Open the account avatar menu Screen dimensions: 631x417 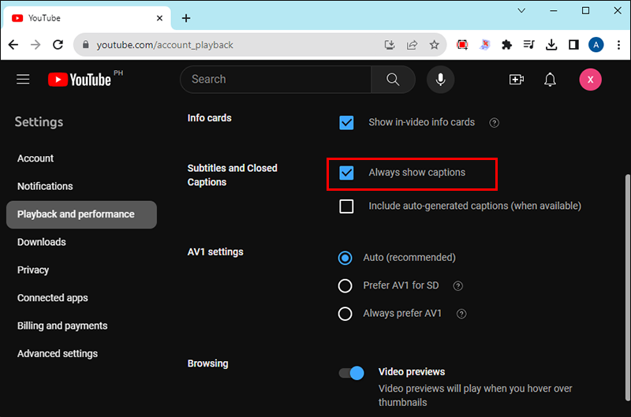(590, 80)
